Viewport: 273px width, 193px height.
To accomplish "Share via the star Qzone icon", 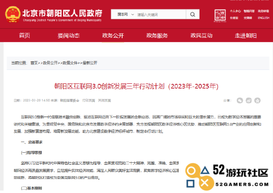I will coord(257,100).
